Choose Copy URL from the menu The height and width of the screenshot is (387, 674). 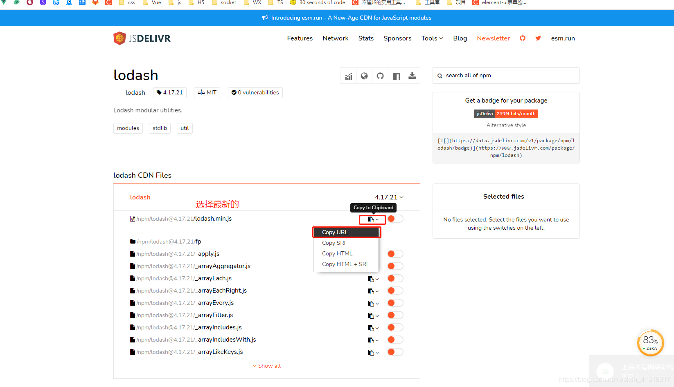pyautogui.click(x=346, y=232)
